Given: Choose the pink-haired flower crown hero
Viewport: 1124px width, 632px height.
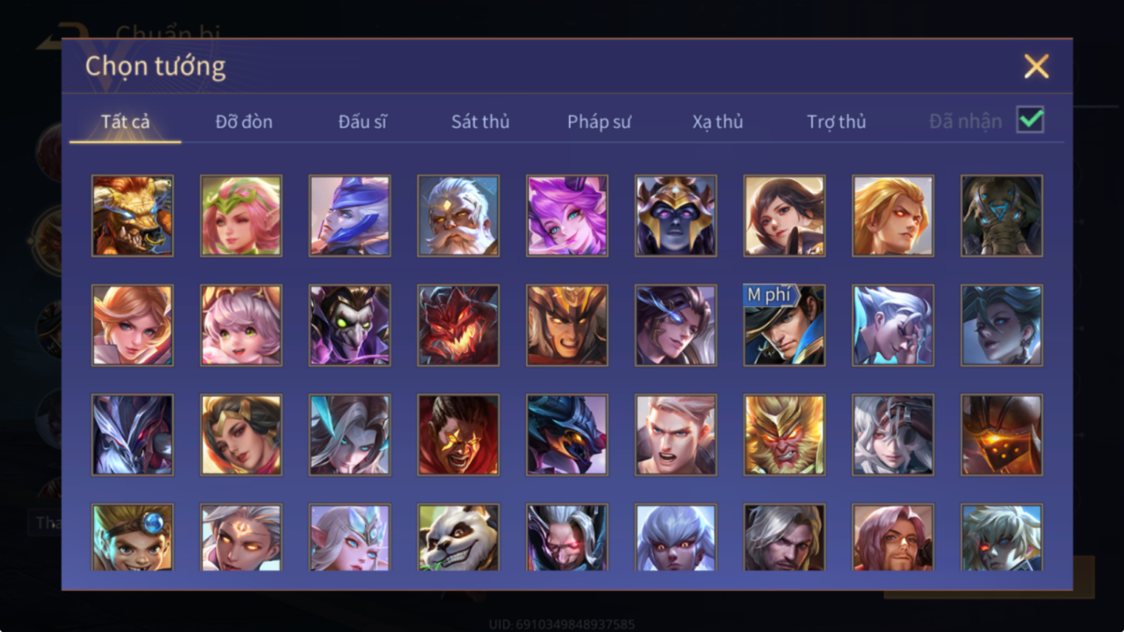Looking at the screenshot, I should pos(241,216).
